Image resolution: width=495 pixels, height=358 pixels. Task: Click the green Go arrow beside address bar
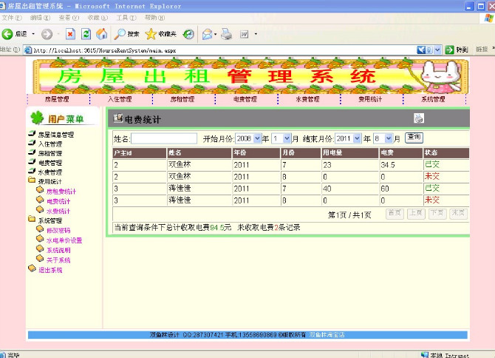click(x=449, y=50)
